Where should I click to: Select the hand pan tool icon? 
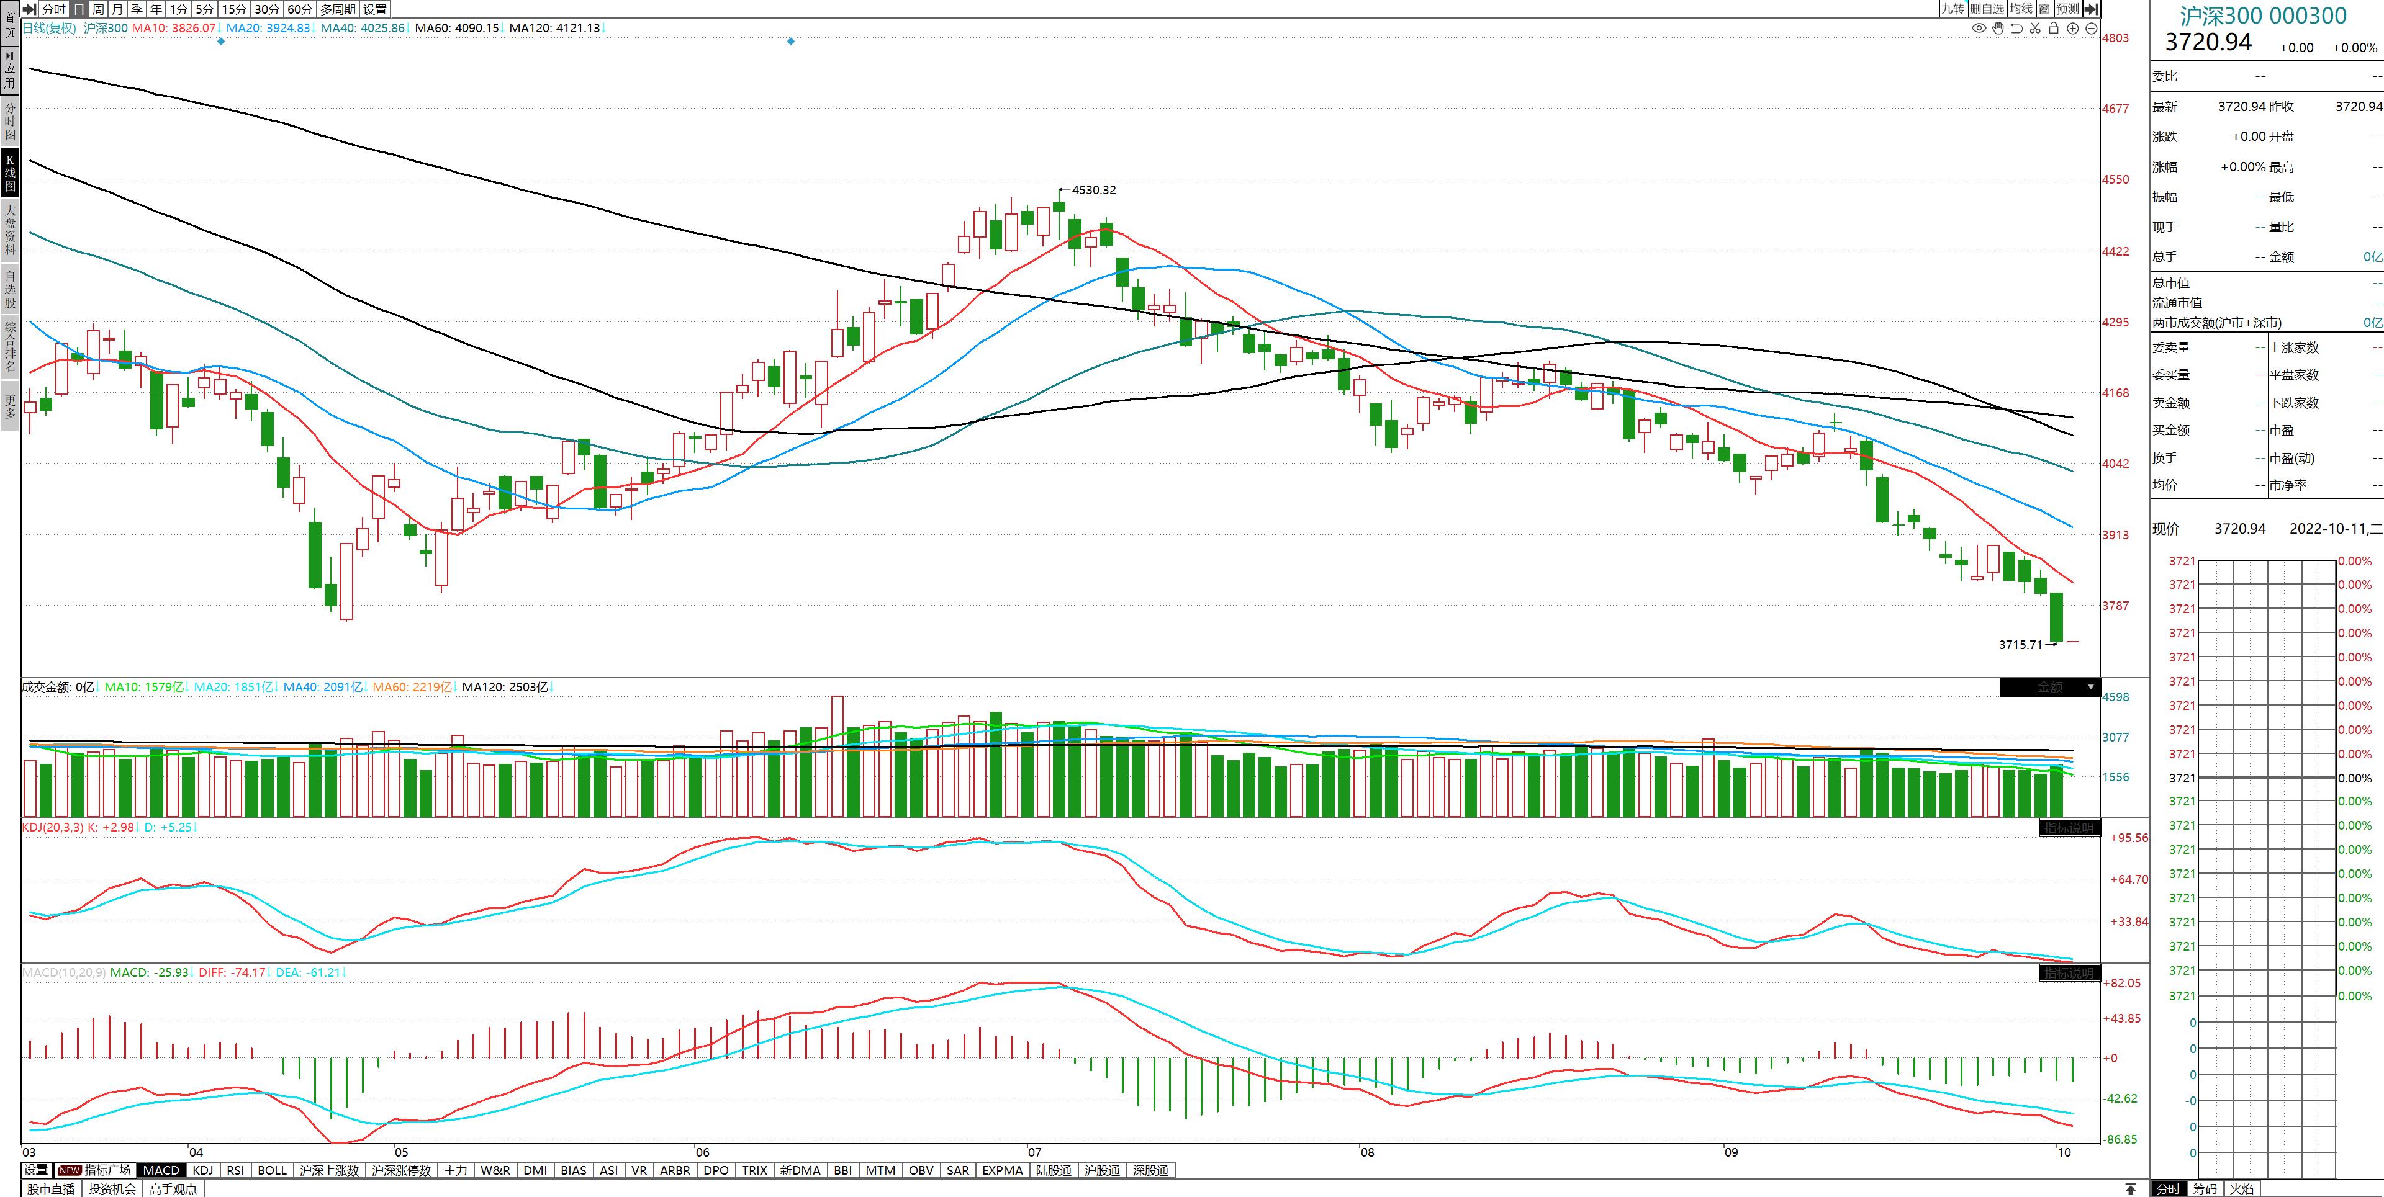coord(1998,29)
